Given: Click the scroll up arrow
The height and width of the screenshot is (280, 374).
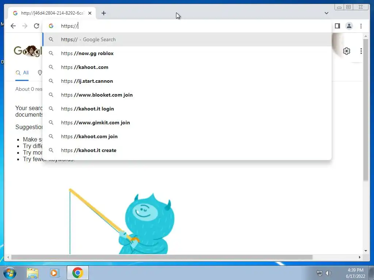Looking at the screenshot, I should (366, 36).
